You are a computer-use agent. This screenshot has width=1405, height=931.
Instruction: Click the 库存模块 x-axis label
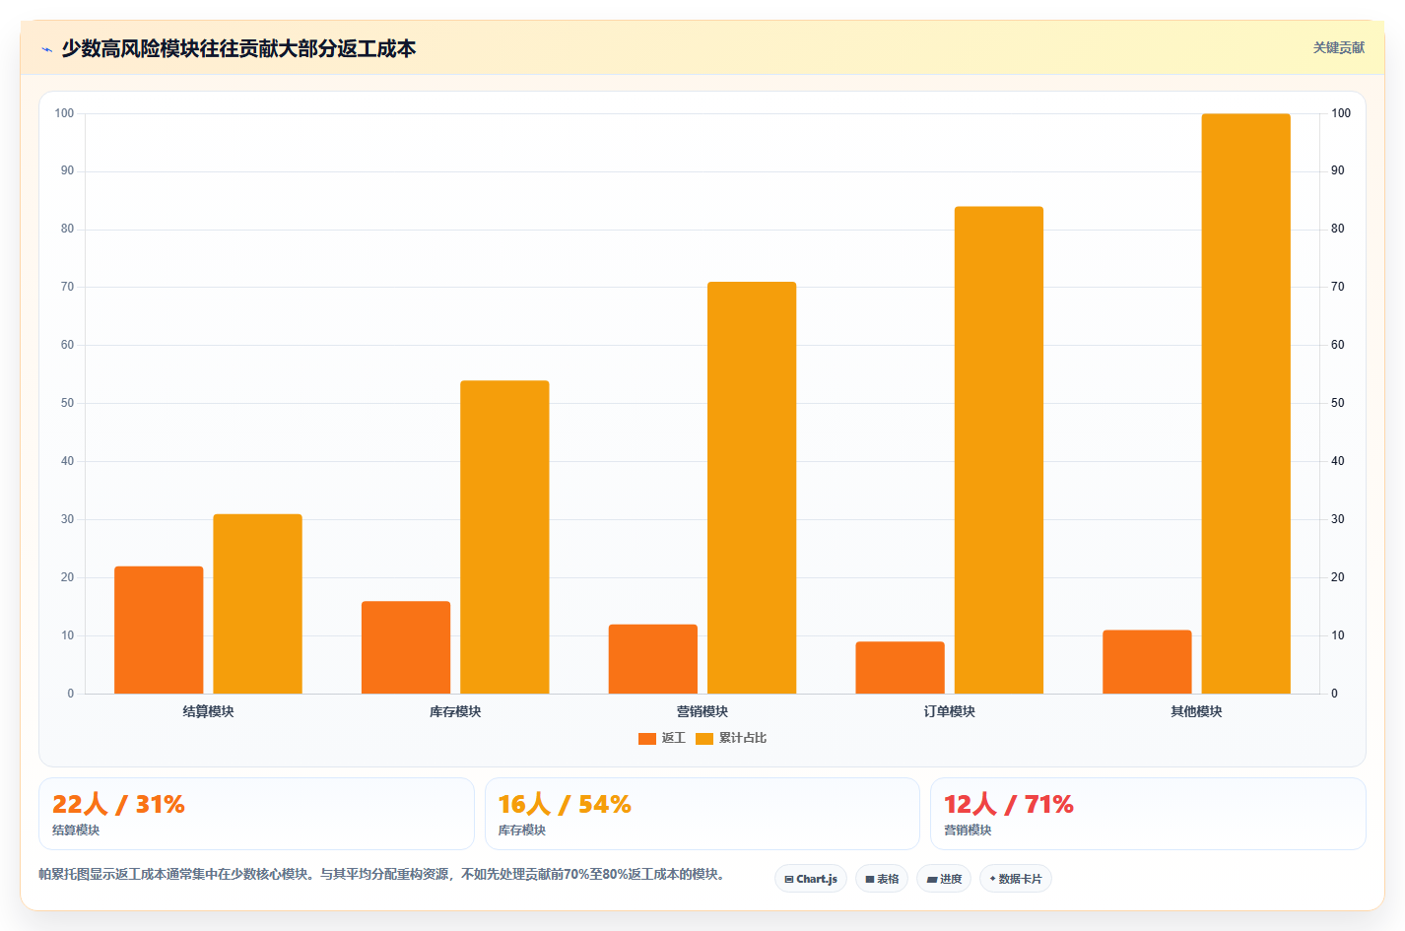455,711
